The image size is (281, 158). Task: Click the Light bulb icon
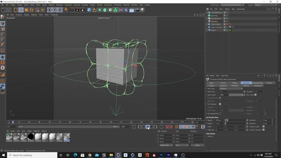[x=142, y=10]
